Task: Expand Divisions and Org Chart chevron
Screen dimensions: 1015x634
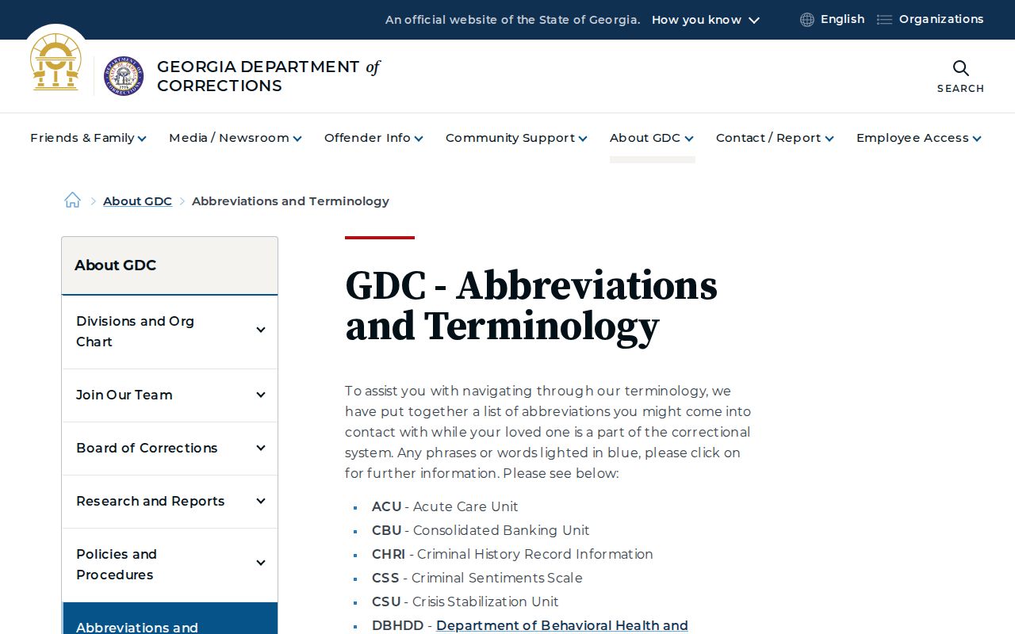Action: 260,330
